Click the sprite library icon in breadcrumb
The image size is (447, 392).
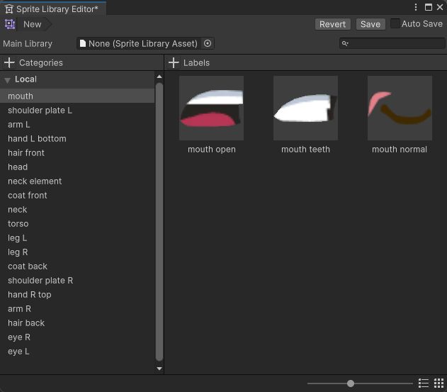tap(10, 24)
